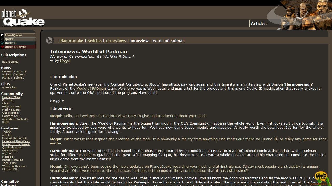Click the Community sidebar heading
Screen dimensions: 332x186
pos(12,94)
